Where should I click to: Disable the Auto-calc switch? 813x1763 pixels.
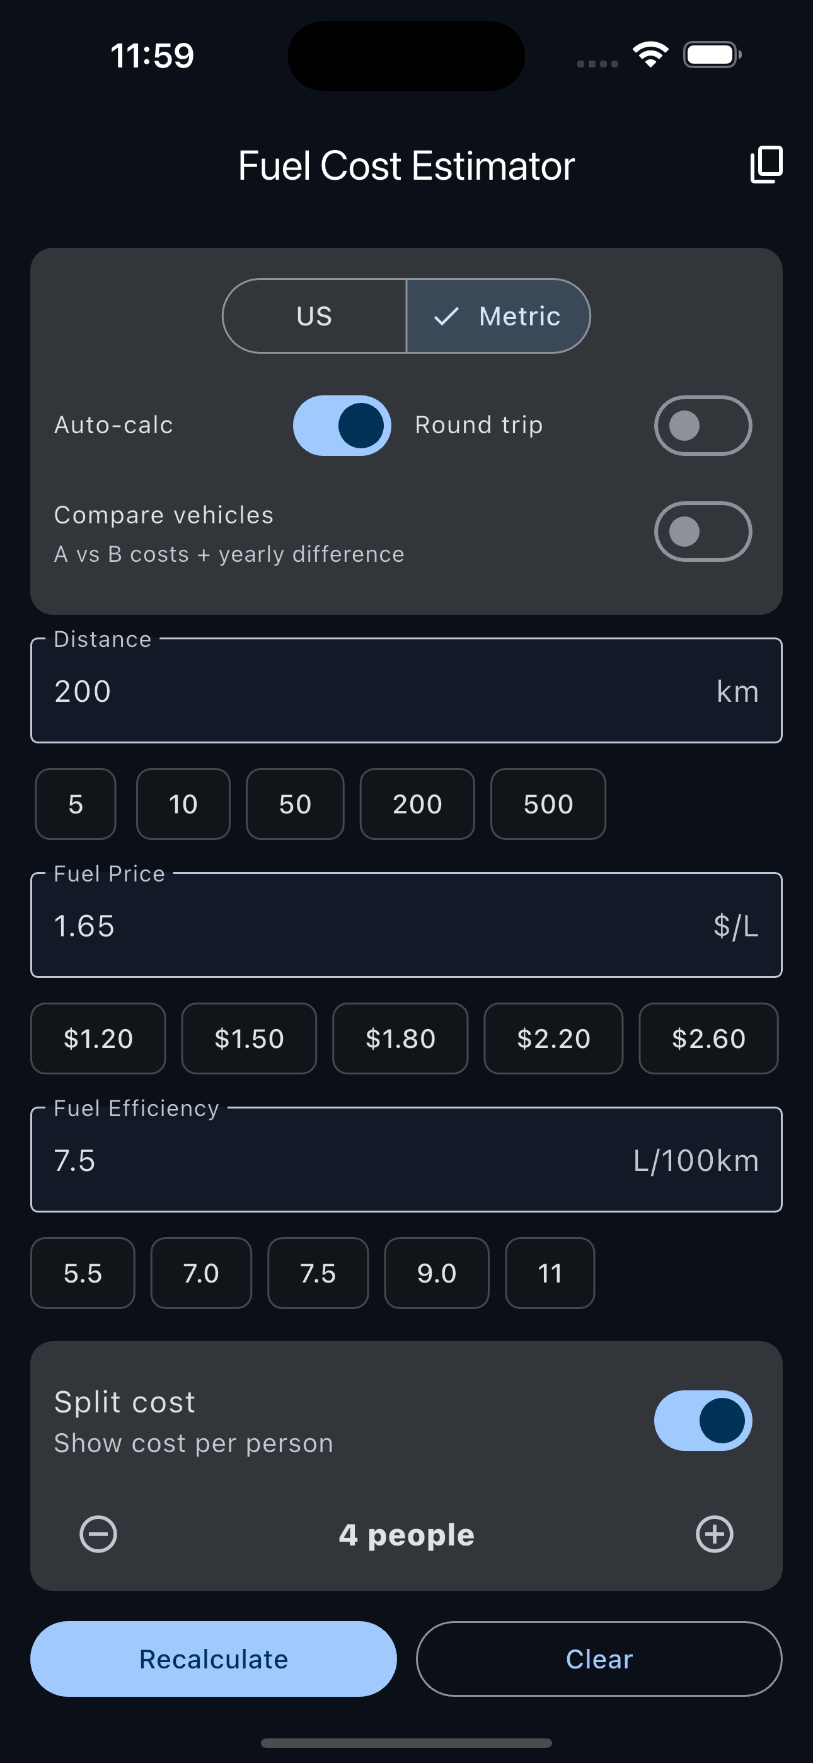coord(342,425)
